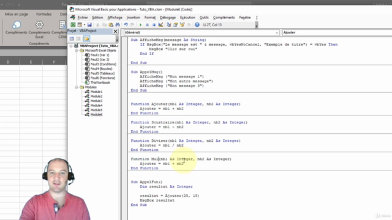The height and width of the screenshot is (220, 392).
Task: Click the Cut scissors icon
Action: 98,24
